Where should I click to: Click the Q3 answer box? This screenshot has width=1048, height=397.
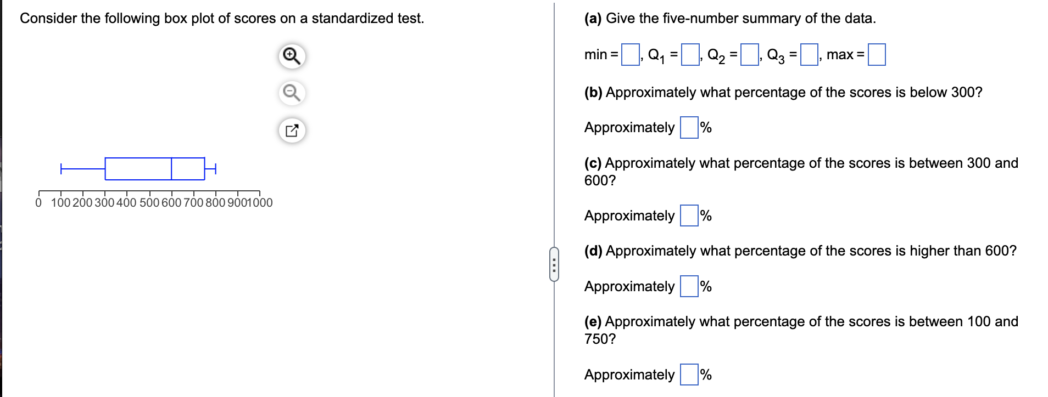click(x=808, y=54)
